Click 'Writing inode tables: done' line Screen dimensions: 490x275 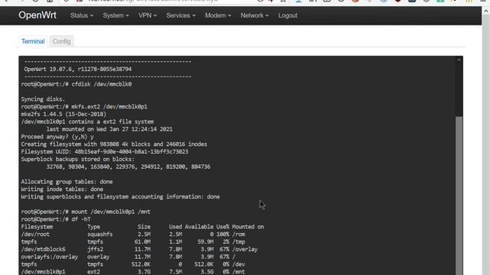tap(62, 189)
